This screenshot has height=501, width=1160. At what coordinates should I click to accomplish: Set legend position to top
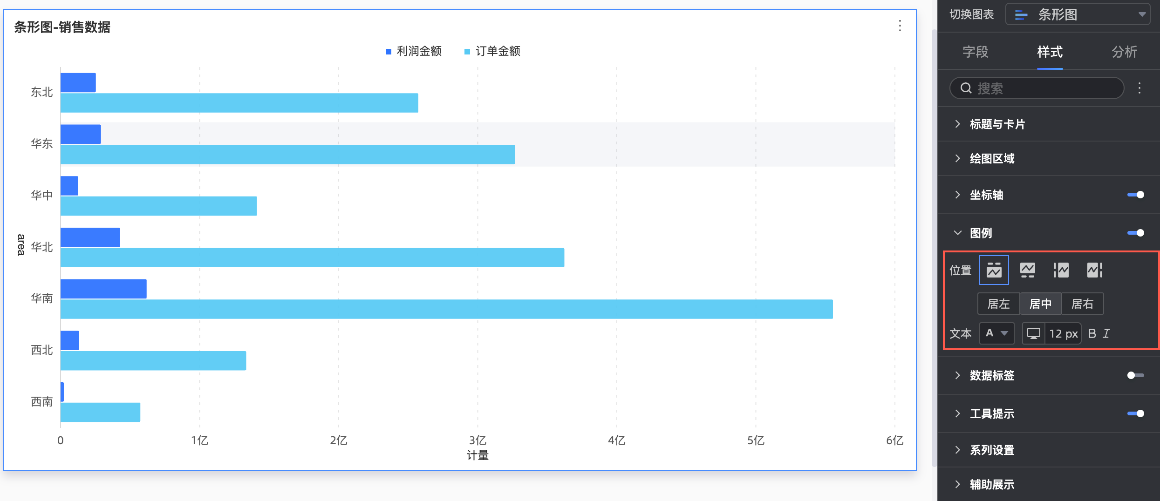(994, 270)
